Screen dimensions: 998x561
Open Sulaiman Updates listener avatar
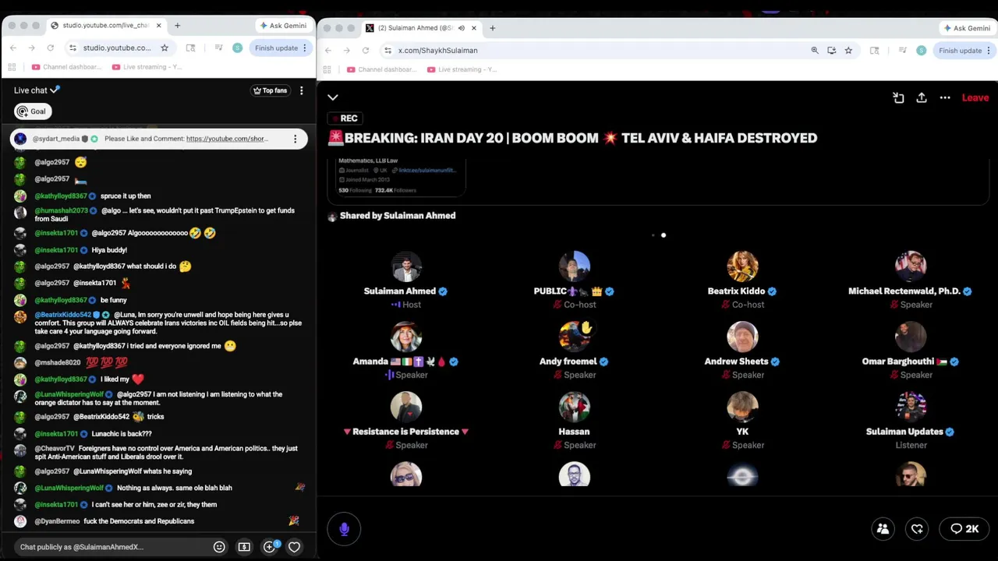(911, 406)
